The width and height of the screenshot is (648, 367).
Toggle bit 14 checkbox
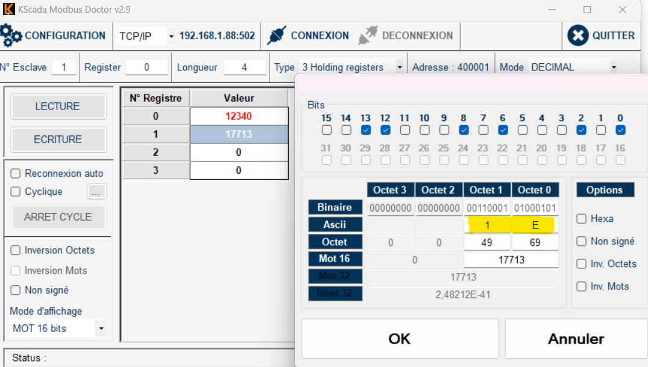point(347,131)
